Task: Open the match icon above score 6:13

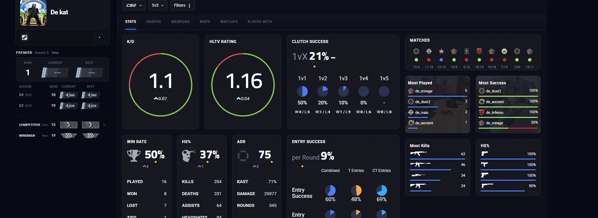Action: [x=466, y=51]
